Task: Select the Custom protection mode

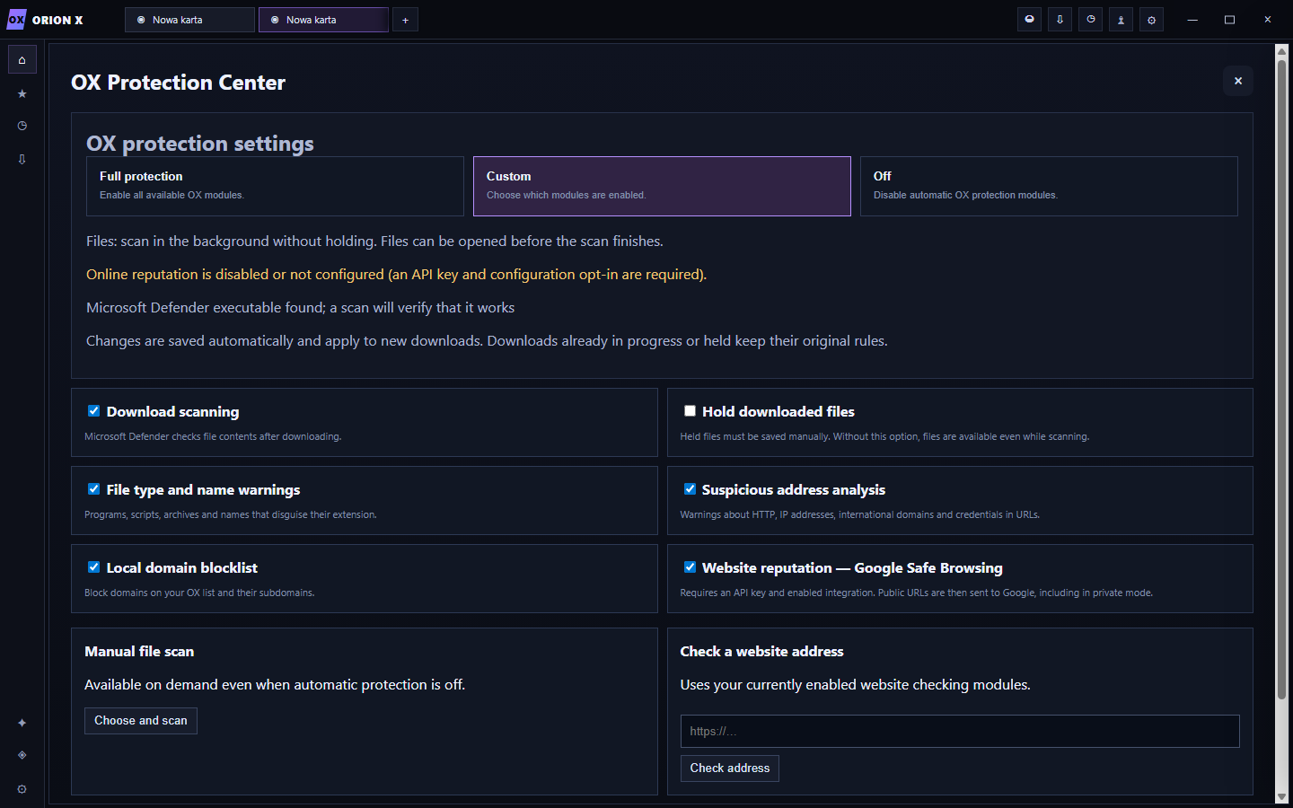Action: point(662,186)
